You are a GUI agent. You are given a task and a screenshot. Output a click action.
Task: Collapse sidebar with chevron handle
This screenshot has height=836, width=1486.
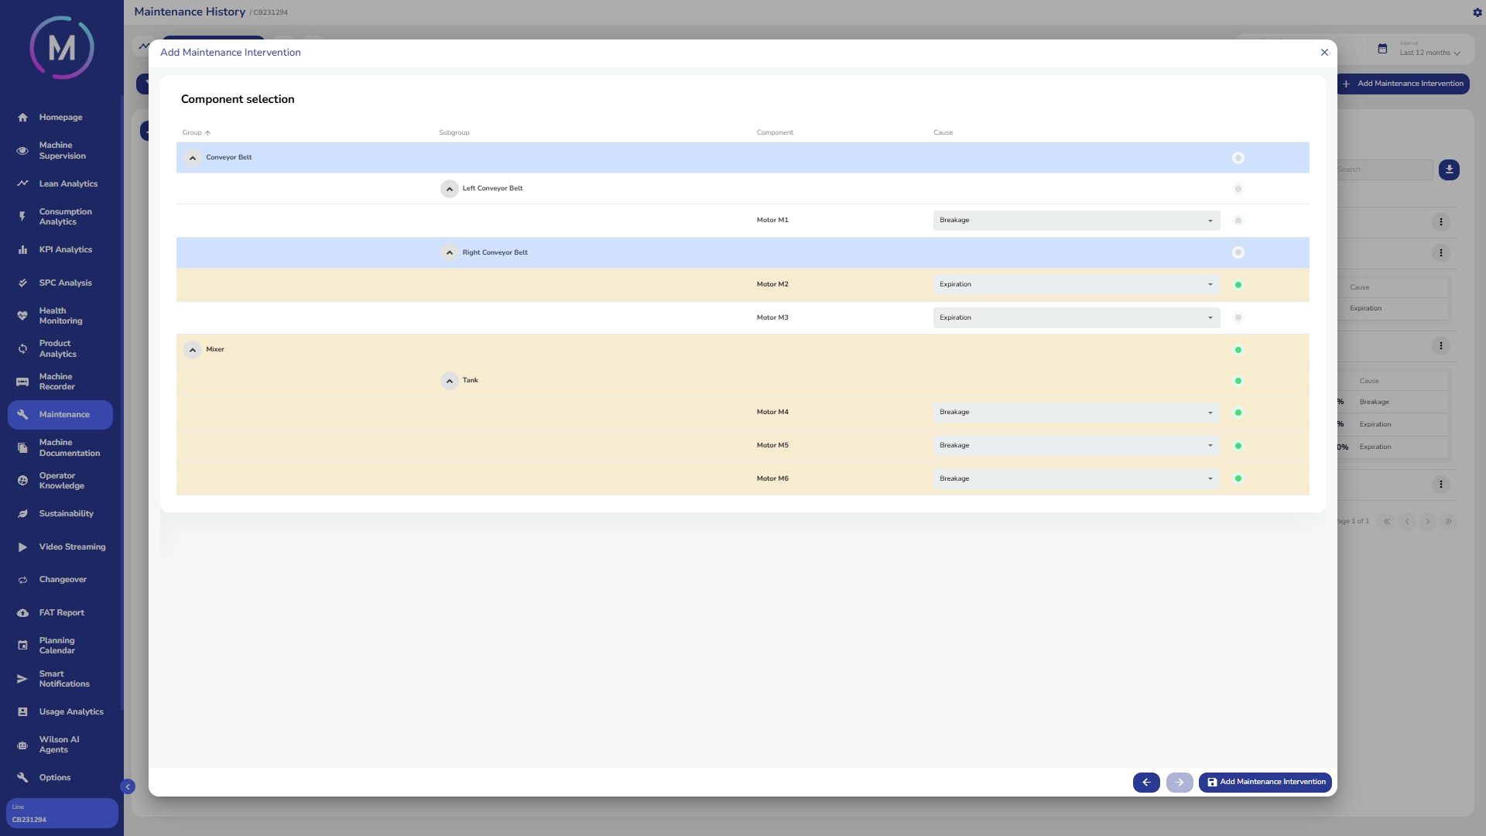[128, 787]
